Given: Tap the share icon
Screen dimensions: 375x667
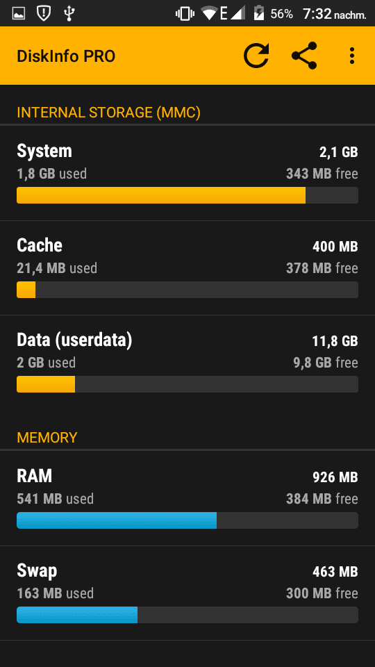Looking at the screenshot, I should click(x=304, y=56).
